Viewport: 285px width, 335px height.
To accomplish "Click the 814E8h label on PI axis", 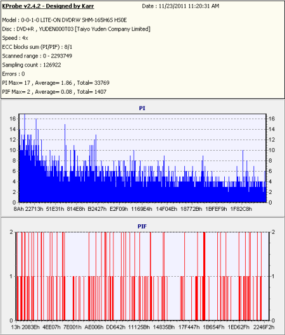I will pyautogui.click(x=76, y=209).
